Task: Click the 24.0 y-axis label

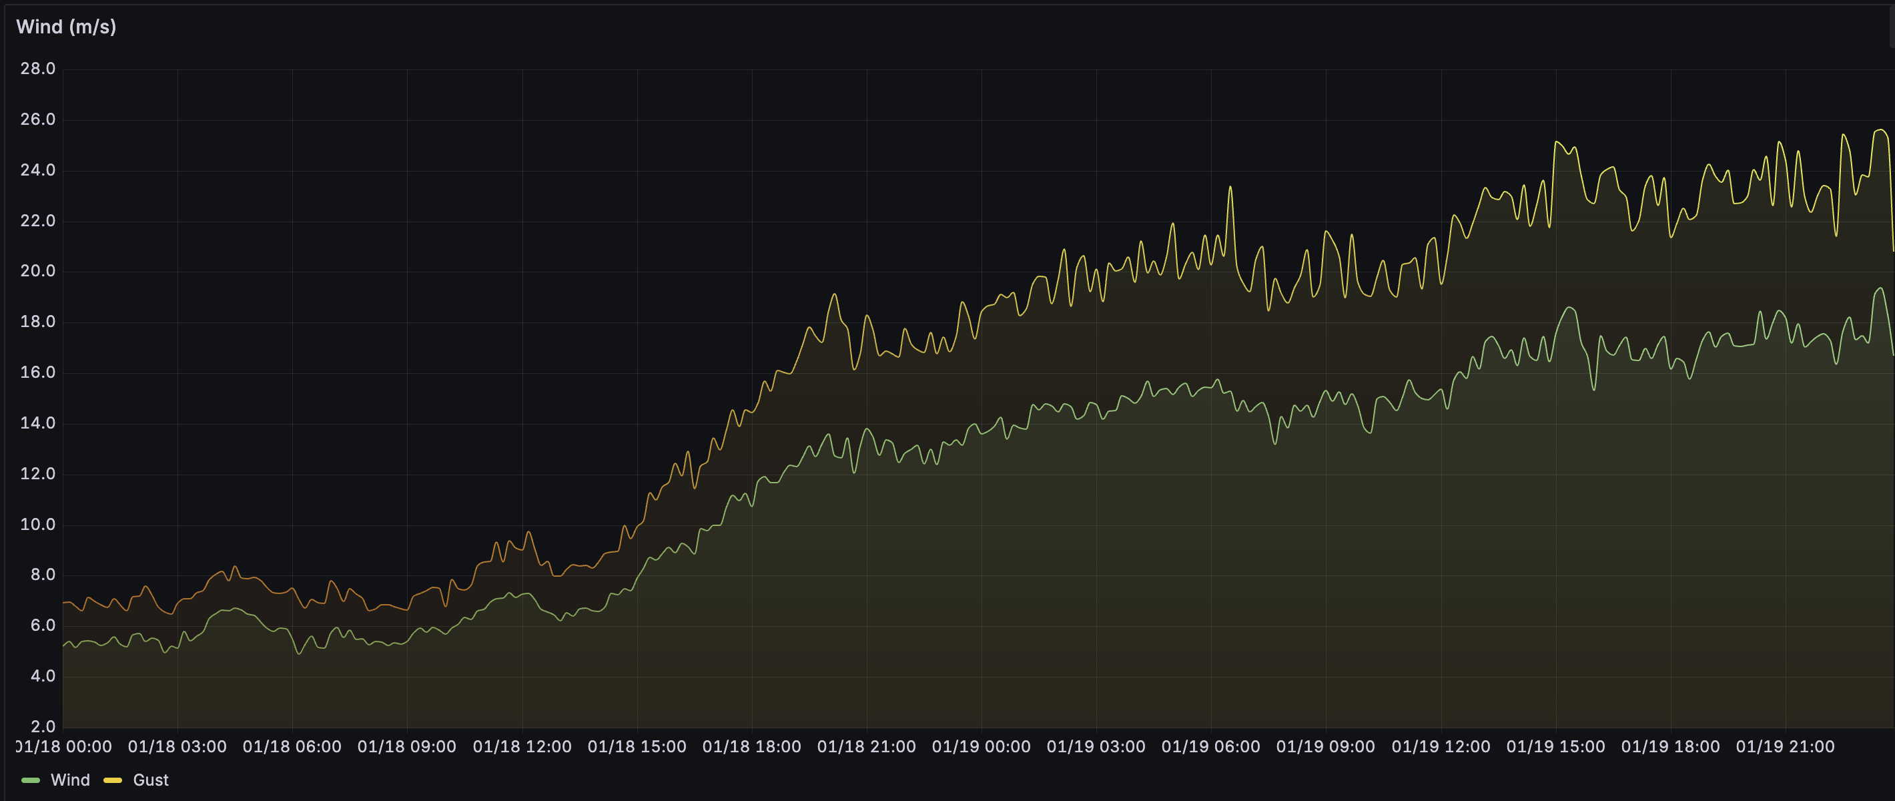Action: pyautogui.click(x=37, y=171)
